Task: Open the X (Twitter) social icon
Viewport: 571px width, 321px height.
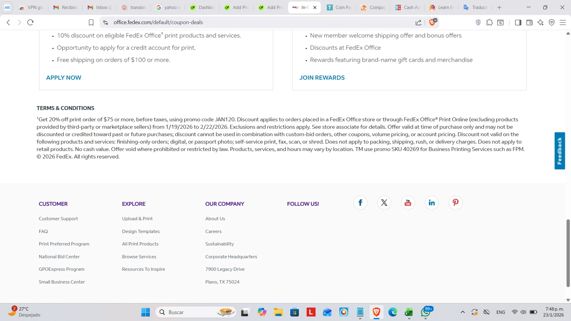Action: 384,203
